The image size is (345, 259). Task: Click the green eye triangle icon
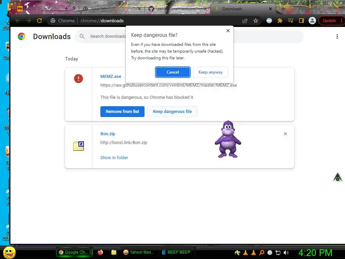tap(338, 177)
